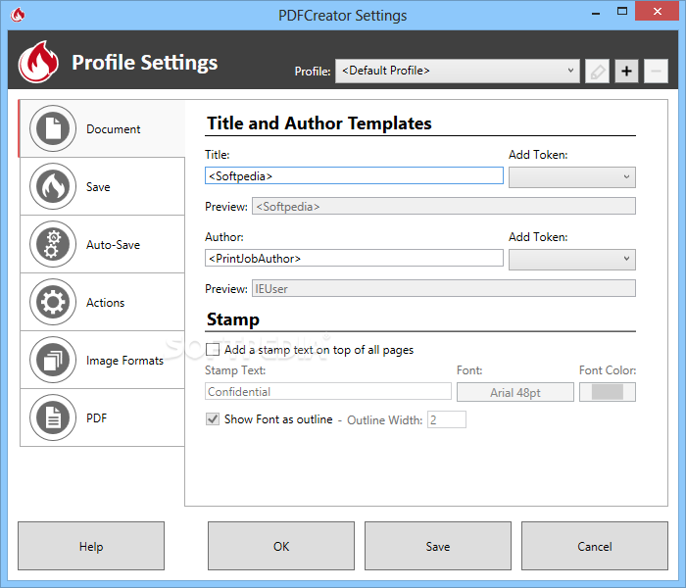686x588 pixels.
Task: Confirm settings with OK button
Action: pos(281,546)
